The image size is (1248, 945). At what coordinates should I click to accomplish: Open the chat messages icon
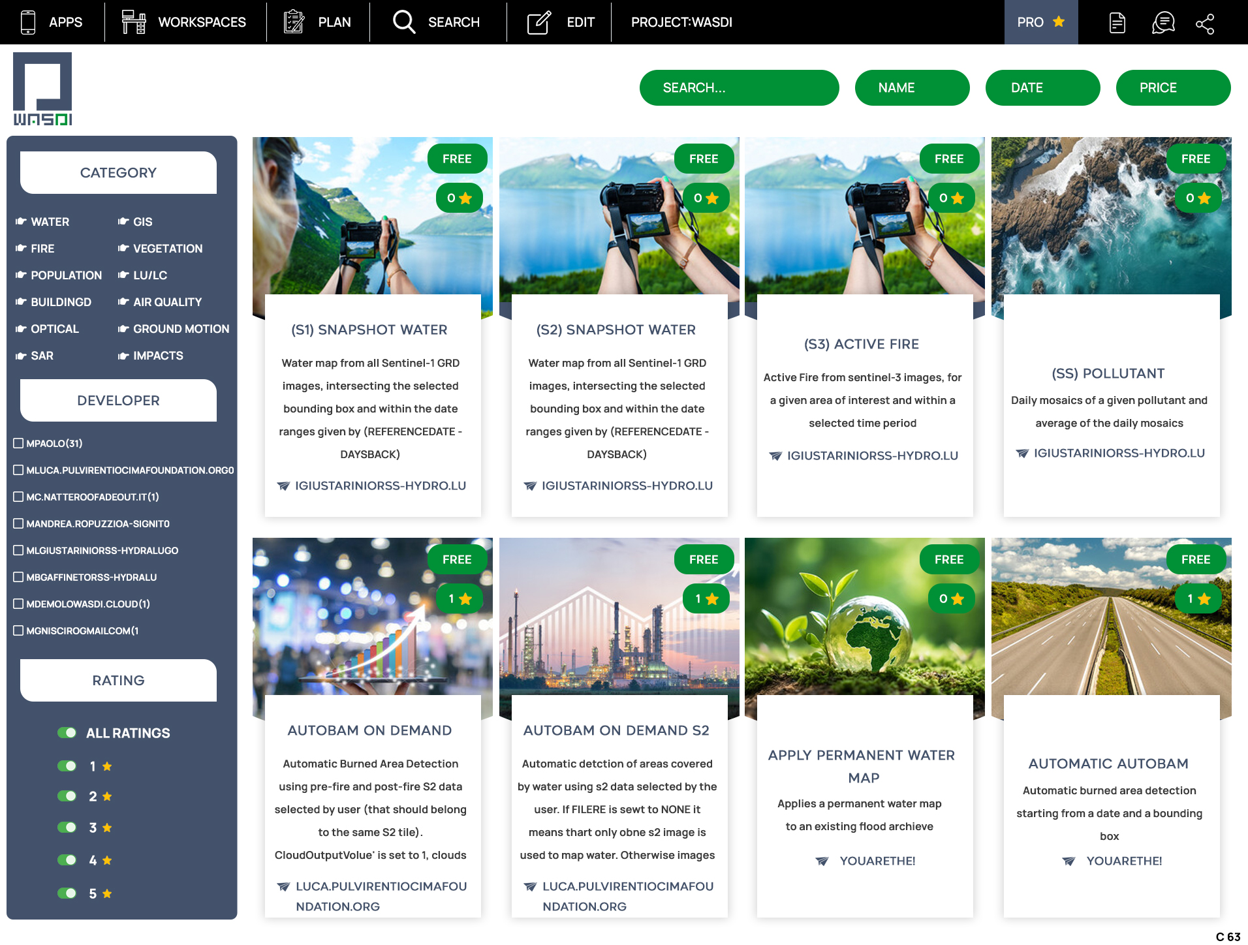tap(1162, 23)
